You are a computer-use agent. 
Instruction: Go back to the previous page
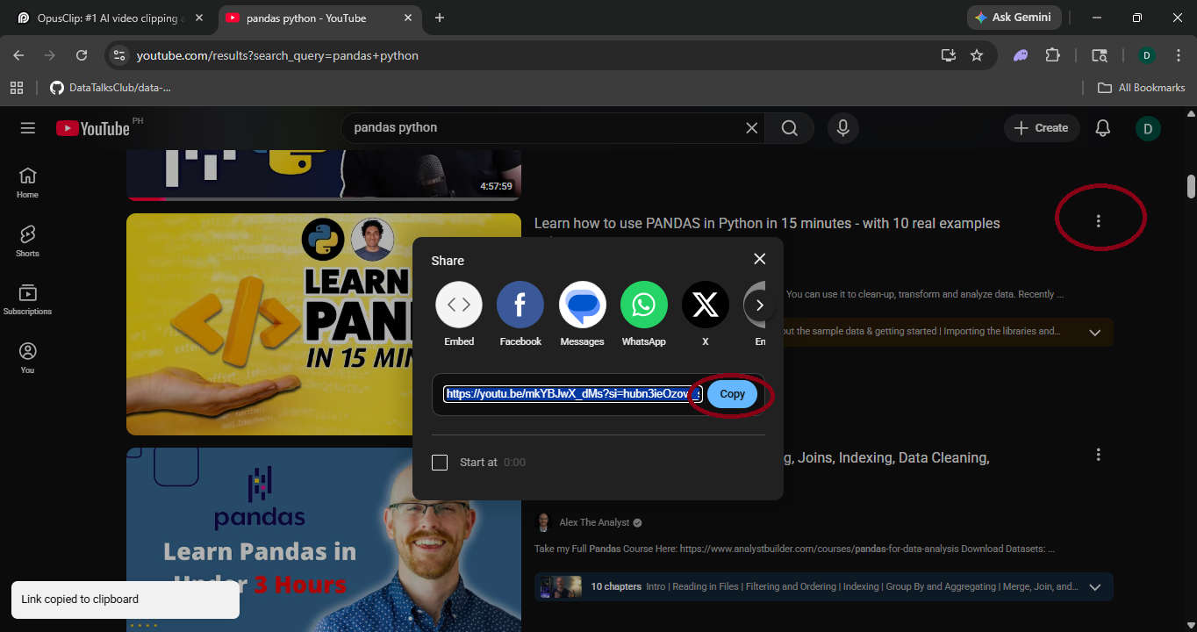coord(19,55)
